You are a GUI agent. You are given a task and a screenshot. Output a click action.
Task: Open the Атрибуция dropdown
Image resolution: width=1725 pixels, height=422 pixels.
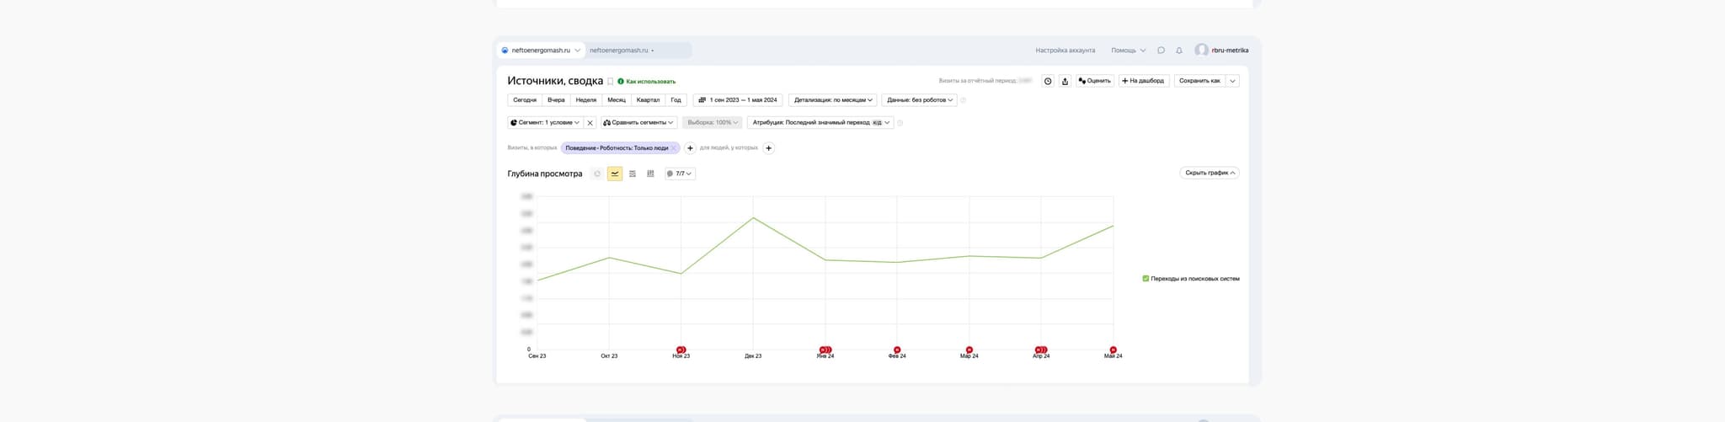pos(820,123)
